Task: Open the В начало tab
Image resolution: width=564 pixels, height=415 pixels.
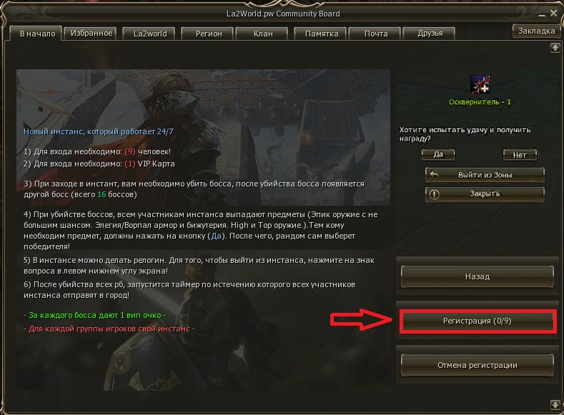Action: tap(36, 34)
